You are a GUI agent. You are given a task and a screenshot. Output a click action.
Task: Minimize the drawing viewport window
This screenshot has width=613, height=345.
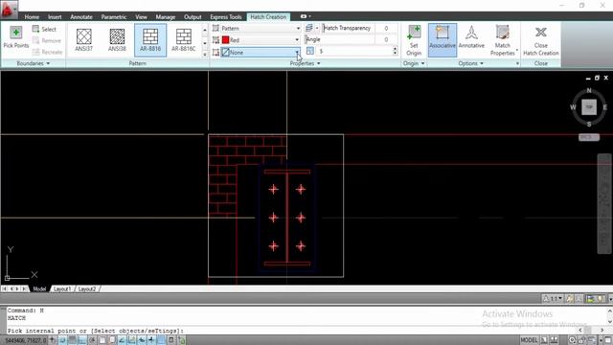(588, 79)
